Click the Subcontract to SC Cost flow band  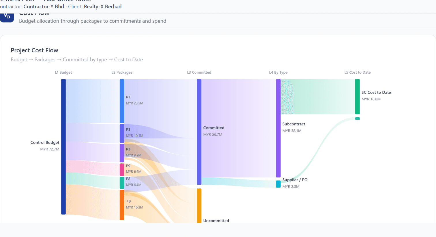click(x=318, y=97)
